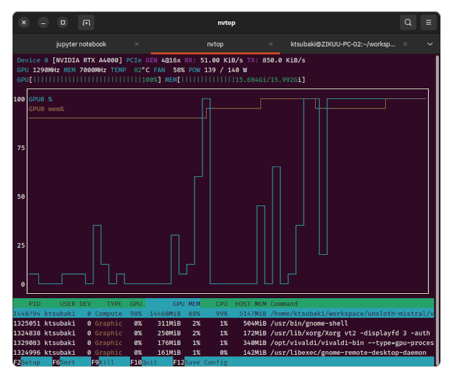The height and width of the screenshot is (381, 453).
Task: Click the USER column header
Action: 68,304
